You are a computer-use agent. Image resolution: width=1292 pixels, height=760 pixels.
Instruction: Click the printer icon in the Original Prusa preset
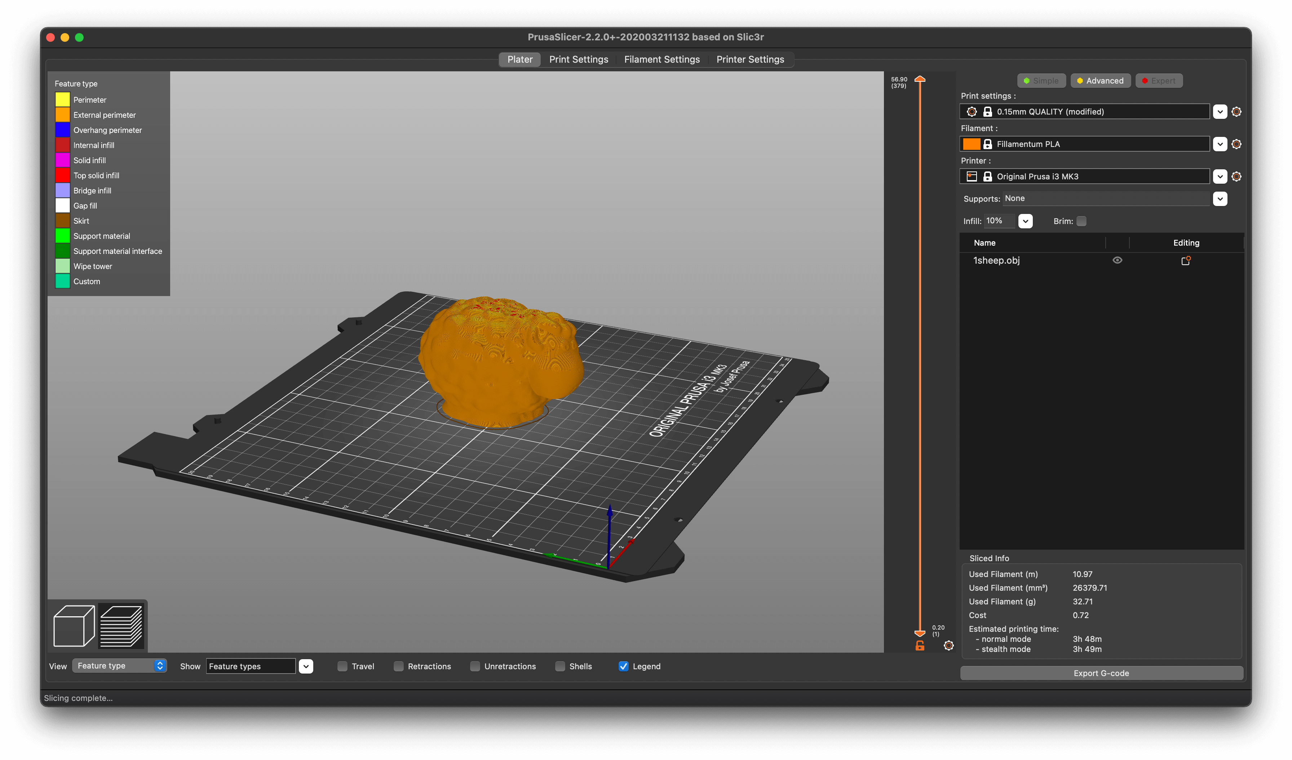(972, 176)
